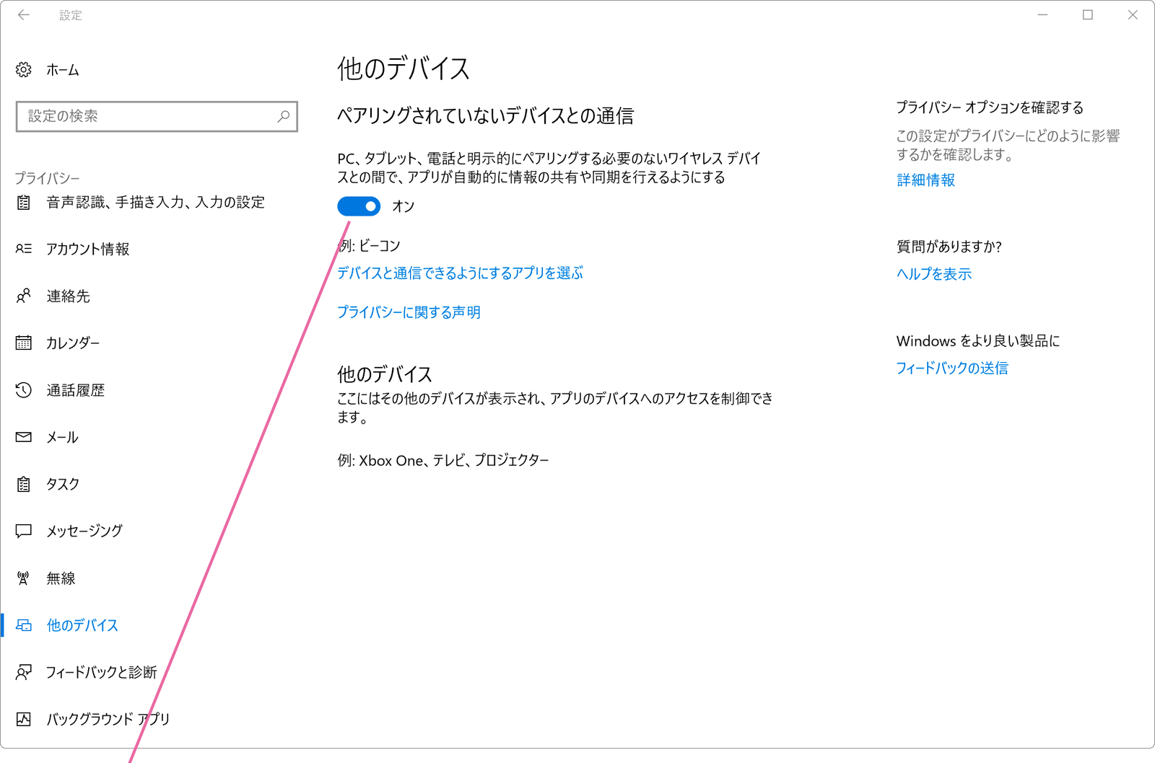Click the background apps icon

(x=24, y=719)
